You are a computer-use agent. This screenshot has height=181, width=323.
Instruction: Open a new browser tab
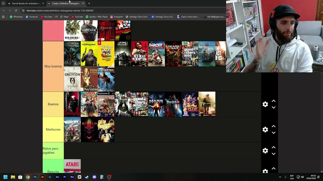coord(89,4)
